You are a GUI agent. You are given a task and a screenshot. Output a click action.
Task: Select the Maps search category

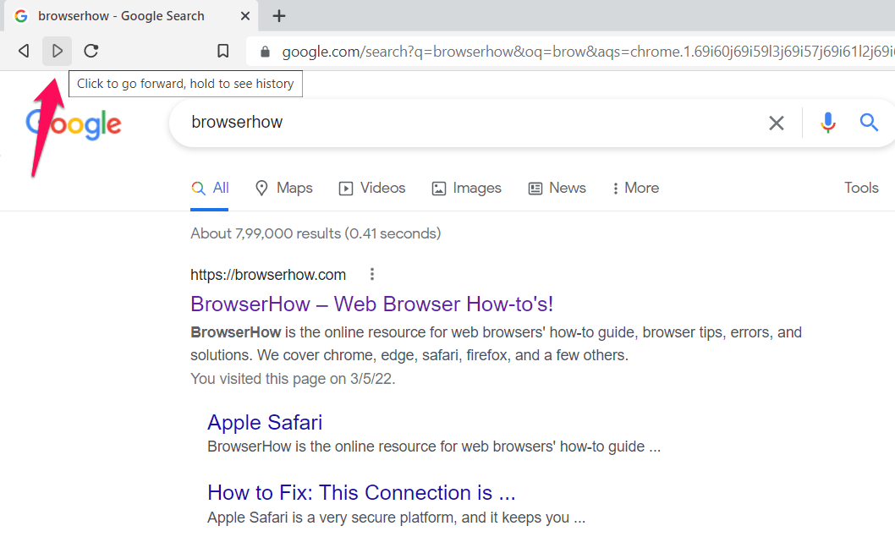(283, 188)
